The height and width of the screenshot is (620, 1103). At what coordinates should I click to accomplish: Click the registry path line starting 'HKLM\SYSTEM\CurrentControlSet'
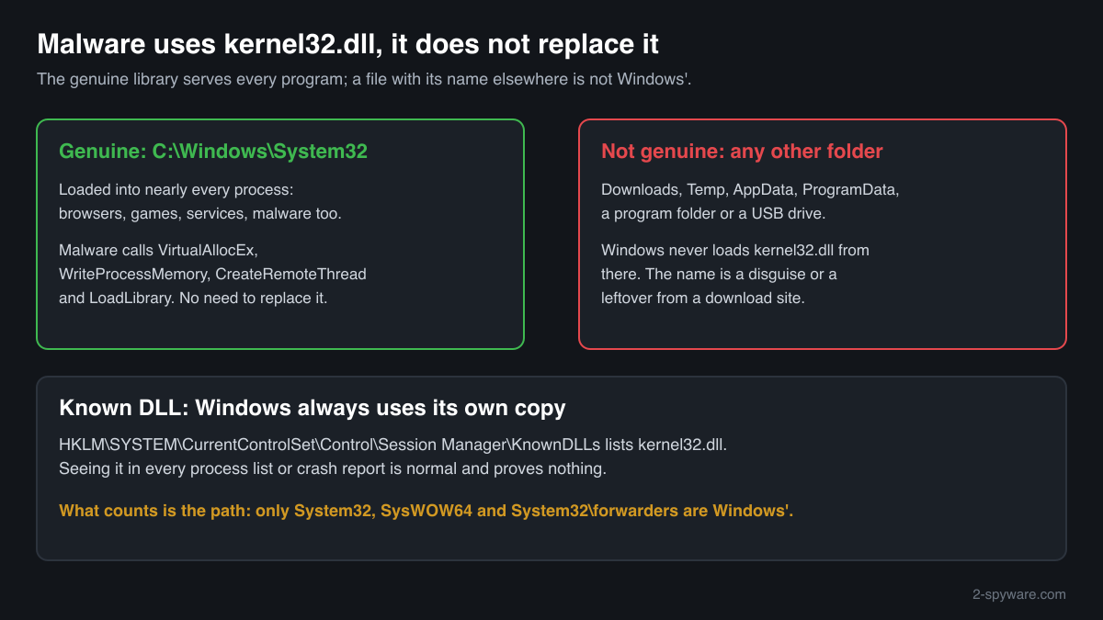coord(393,445)
